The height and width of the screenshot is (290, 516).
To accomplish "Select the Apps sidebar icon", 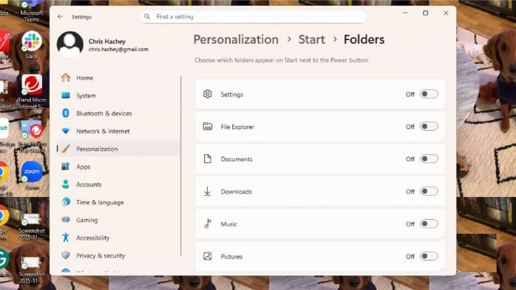I will pos(66,167).
